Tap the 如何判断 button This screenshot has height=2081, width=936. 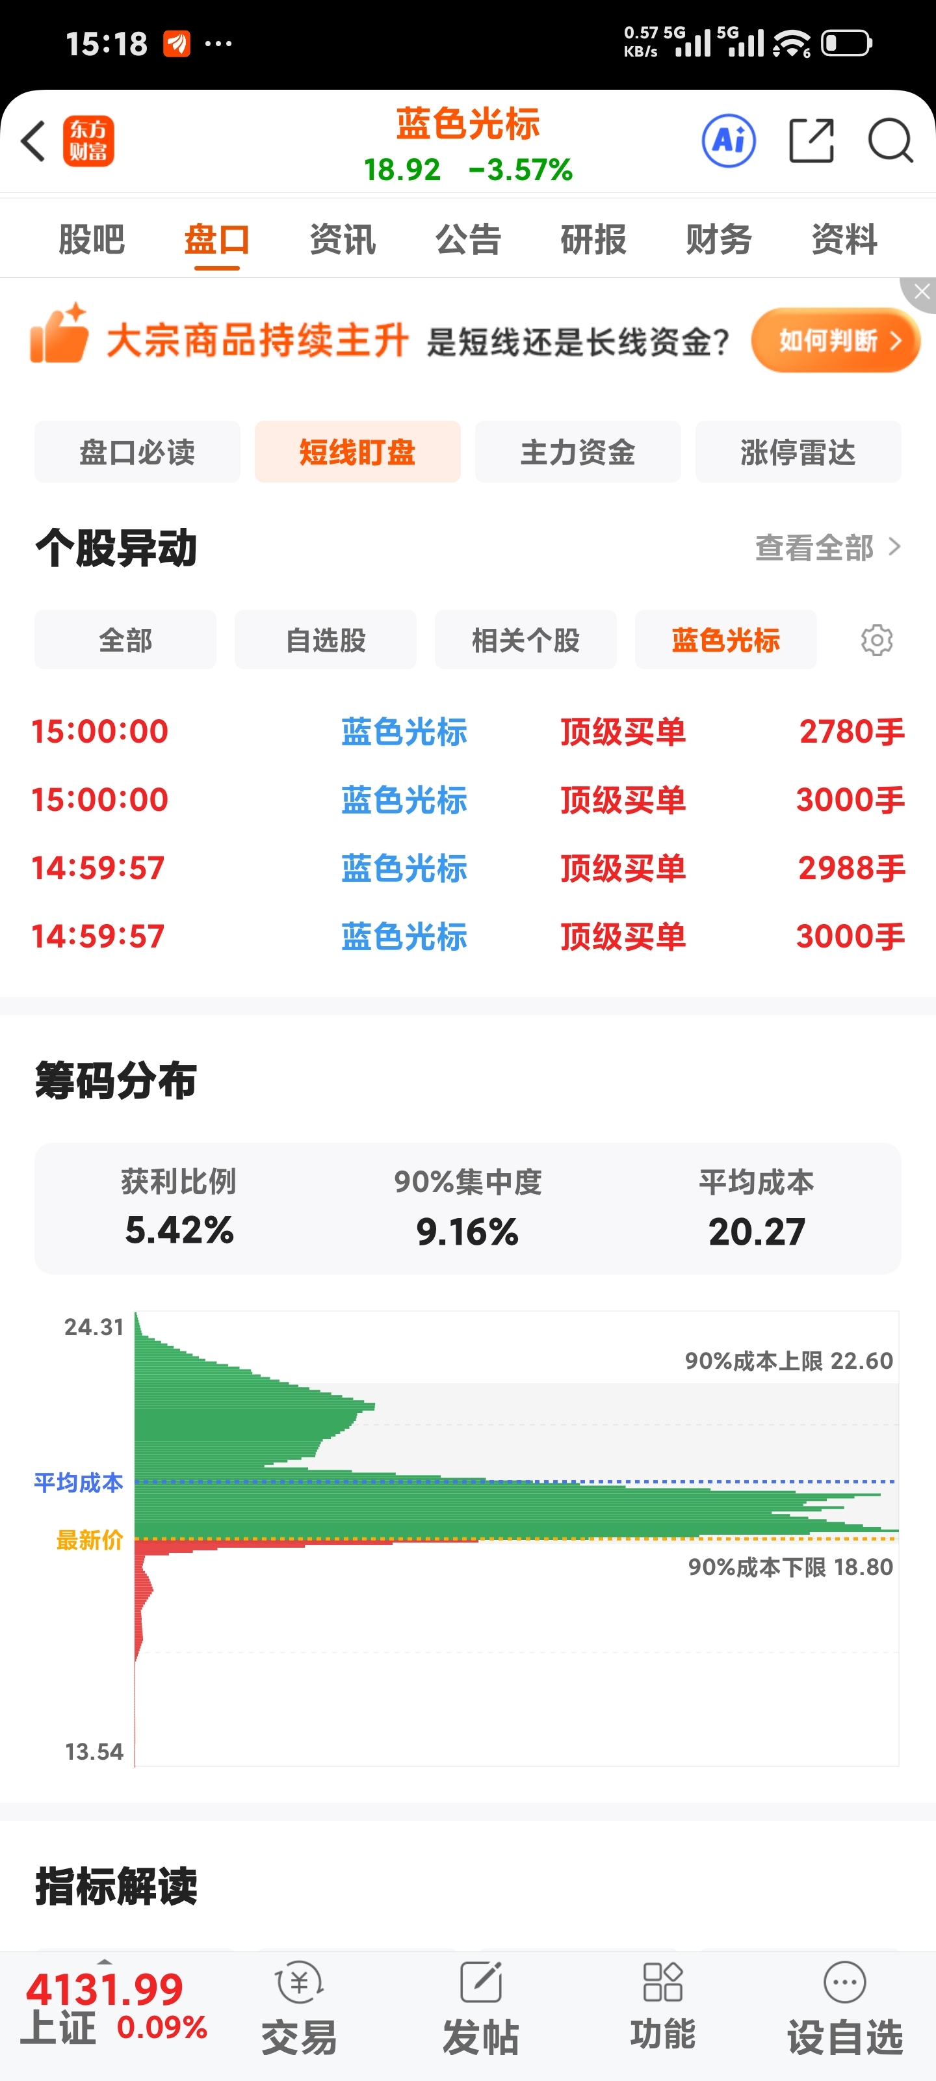click(835, 340)
